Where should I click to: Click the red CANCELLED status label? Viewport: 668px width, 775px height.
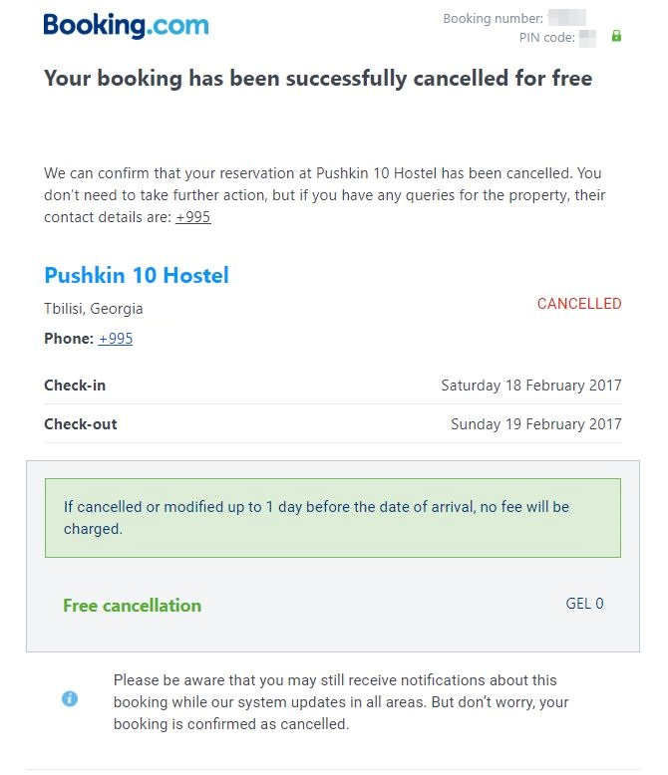point(578,304)
